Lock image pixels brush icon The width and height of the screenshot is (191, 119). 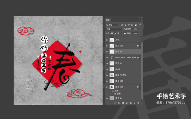pos(115,33)
